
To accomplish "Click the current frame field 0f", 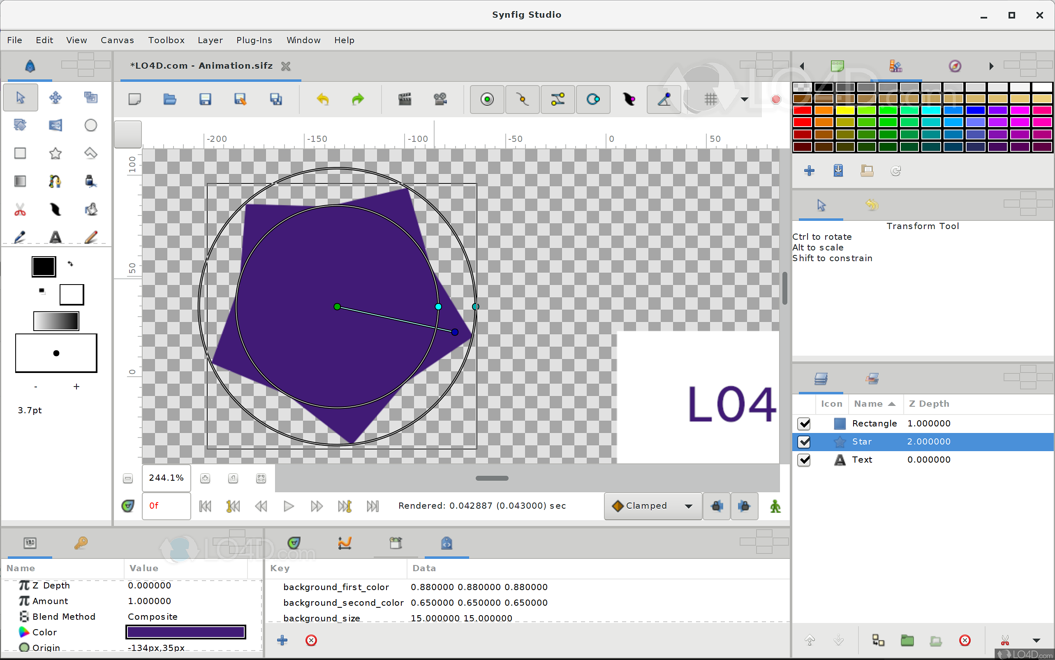I will [x=166, y=506].
